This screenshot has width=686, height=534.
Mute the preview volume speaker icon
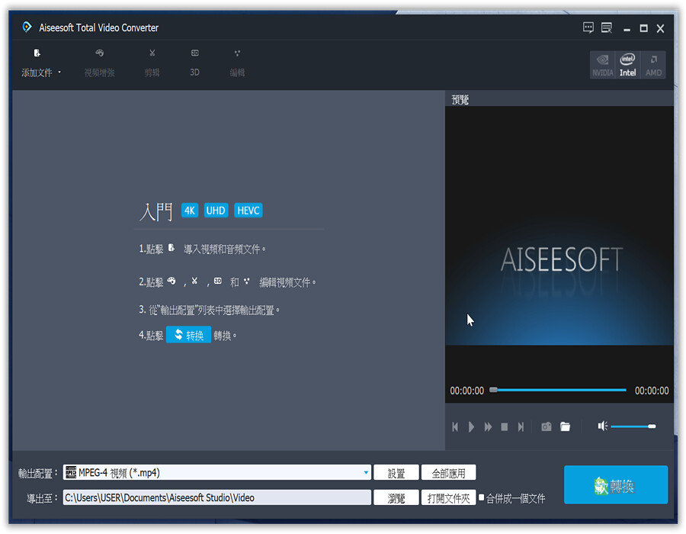point(602,426)
